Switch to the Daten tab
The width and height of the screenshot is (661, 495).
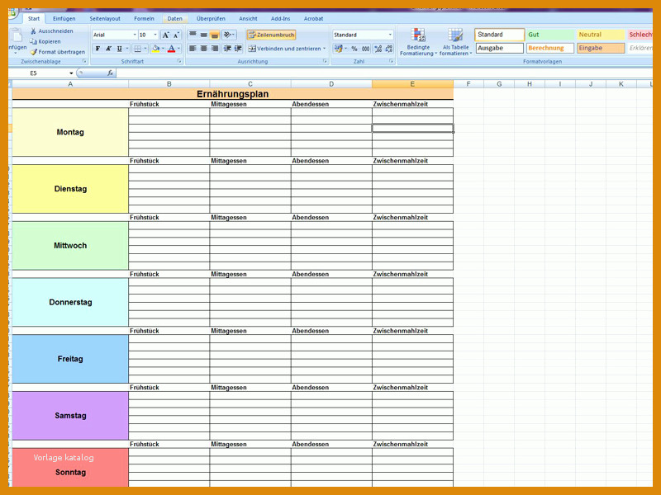pyautogui.click(x=174, y=18)
